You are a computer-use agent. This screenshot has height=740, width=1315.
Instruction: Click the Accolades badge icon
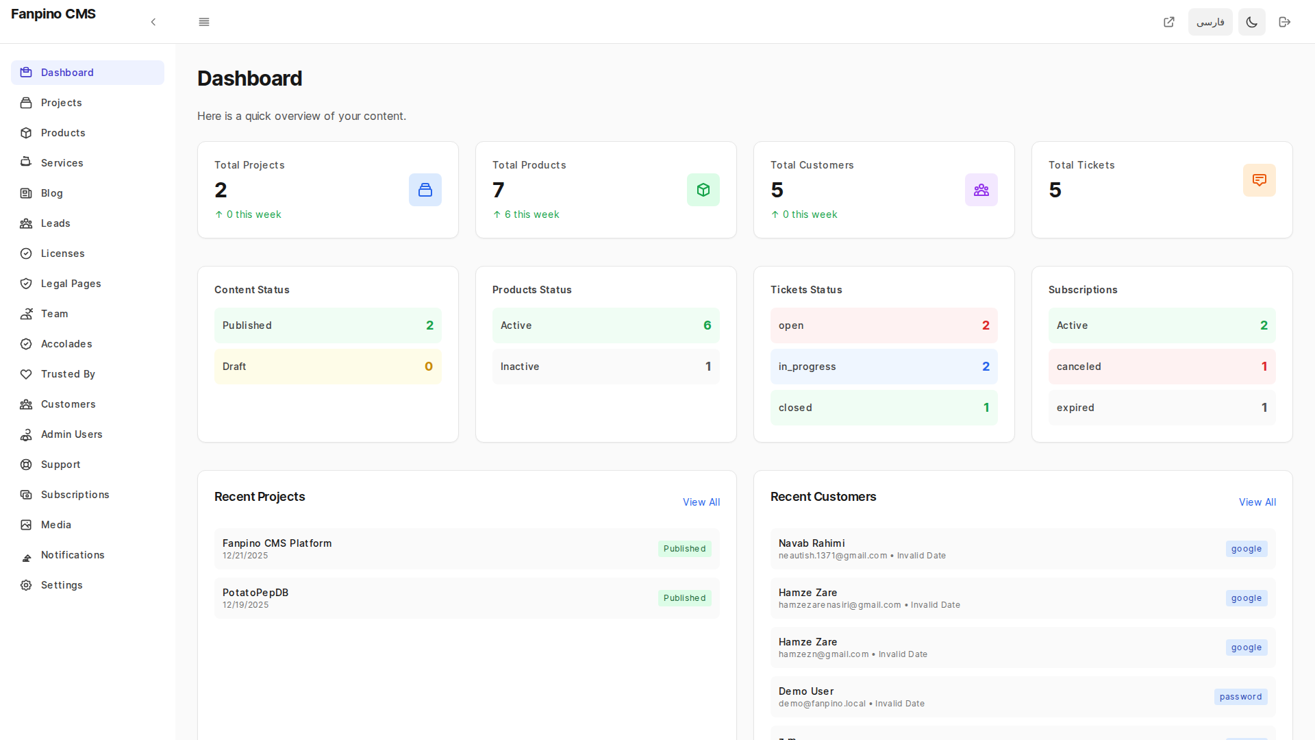[x=26, y=344]
